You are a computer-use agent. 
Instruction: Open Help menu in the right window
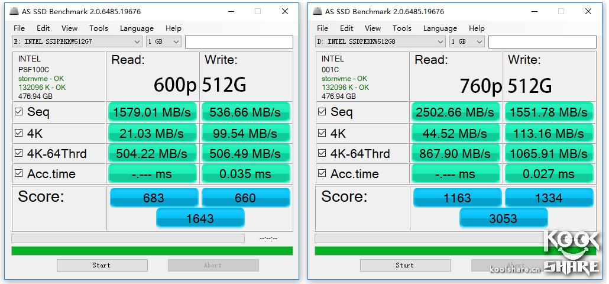[x=477, y=28]
